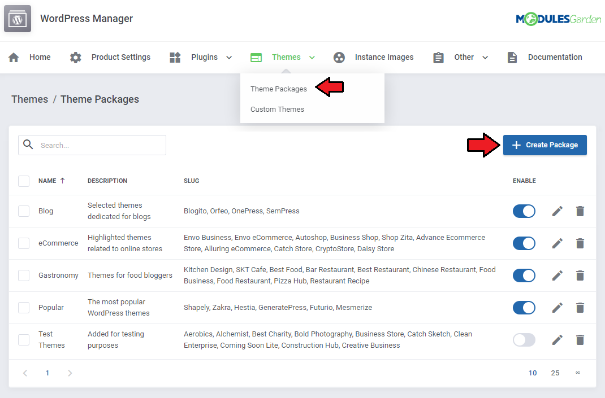Tick the Test Themes row checkbox
The height and width of the screenshot is (398, 605).
tap(24, 340)
